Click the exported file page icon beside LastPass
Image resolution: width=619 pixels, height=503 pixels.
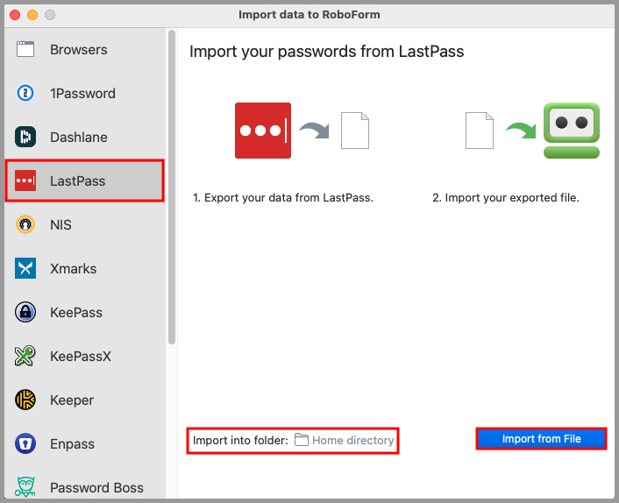354,131
